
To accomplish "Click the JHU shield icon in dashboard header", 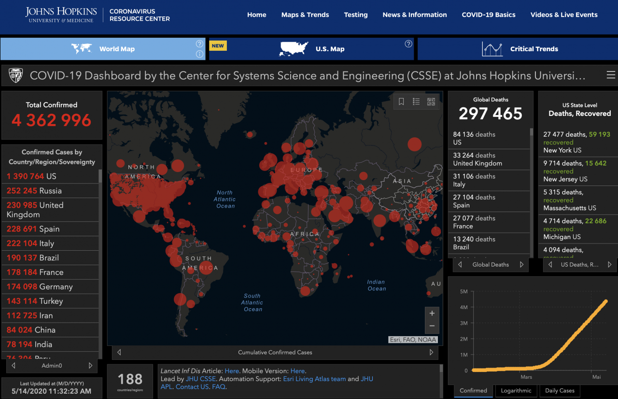I will click(x=15, y=75).
